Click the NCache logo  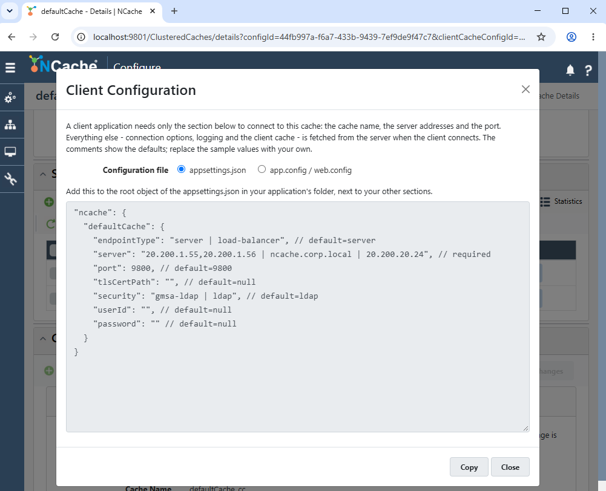coord(64,63)
